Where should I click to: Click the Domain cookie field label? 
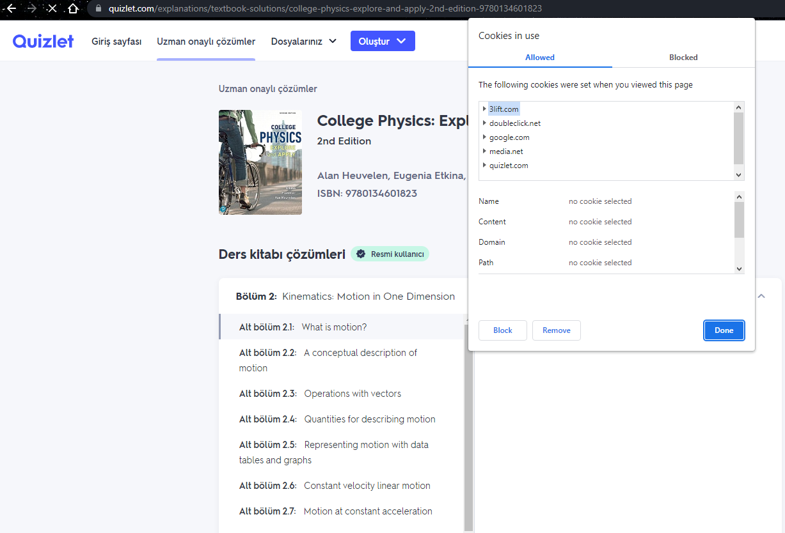tap(492, 242)
